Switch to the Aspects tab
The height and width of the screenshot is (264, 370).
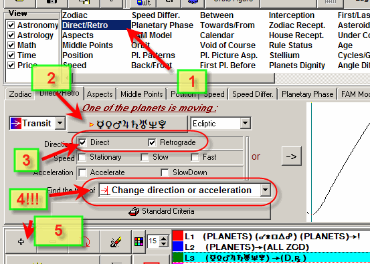[x=100, y=94]
